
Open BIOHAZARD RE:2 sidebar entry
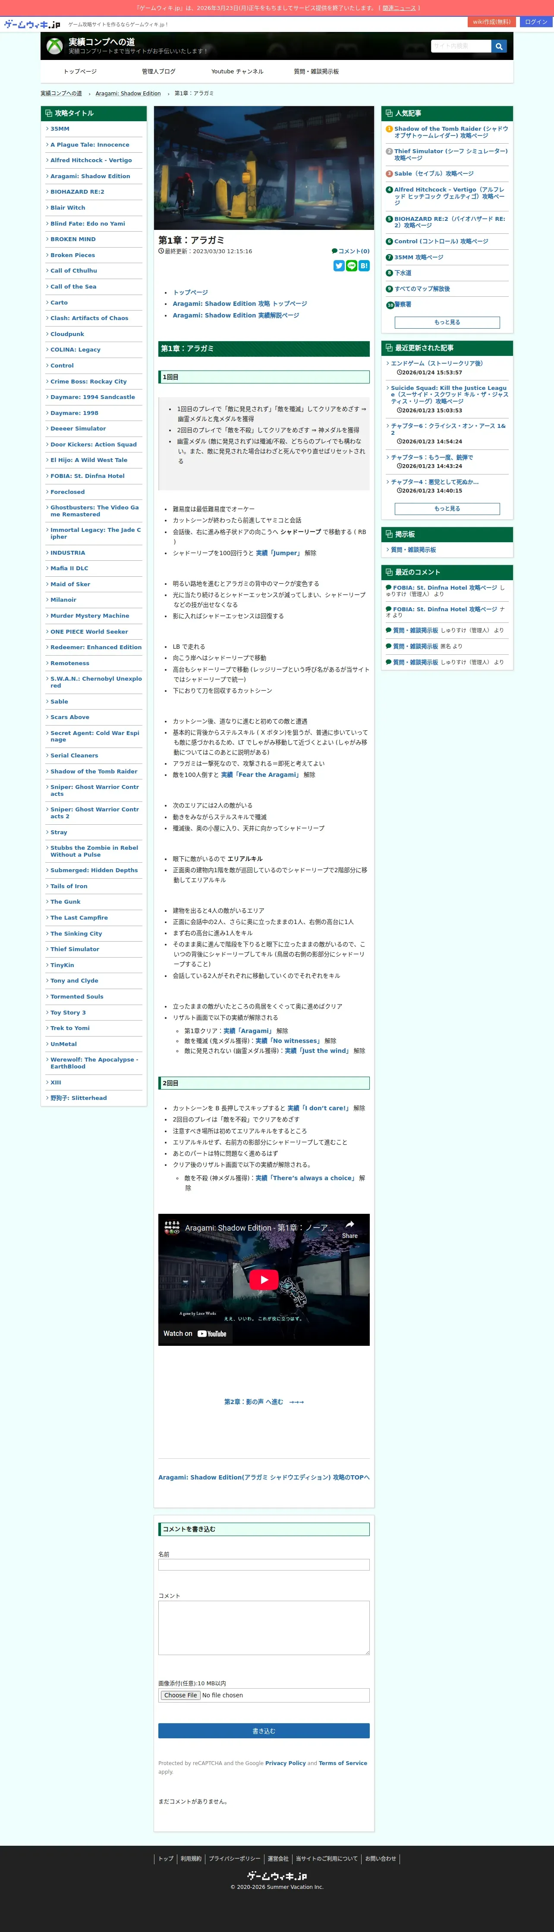(x=77, y=192)
